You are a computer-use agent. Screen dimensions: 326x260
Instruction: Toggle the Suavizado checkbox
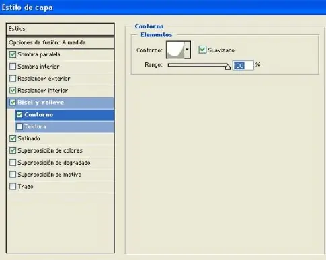[x=202, y=50]
